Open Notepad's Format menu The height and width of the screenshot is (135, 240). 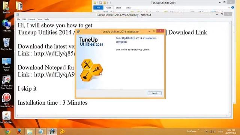coord(32,19)
